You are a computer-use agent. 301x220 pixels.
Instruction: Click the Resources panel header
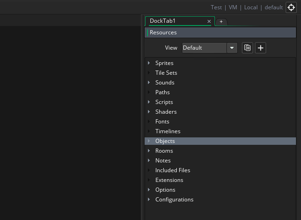pos(221,32)
